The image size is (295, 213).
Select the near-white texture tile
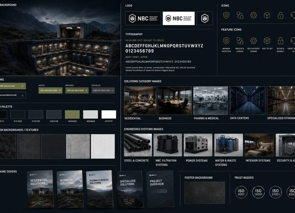[x=103, y=146]
